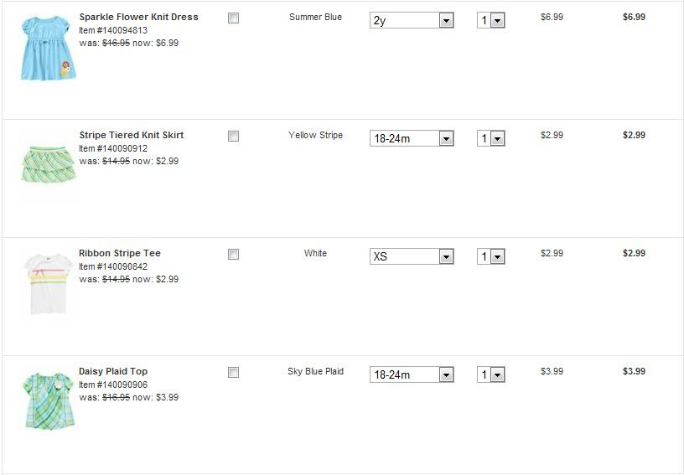The height and width of the screenshot is (475, 684).
Task: Open the size dropdown for the Yellow Stripe skirt
Action: 412,138
